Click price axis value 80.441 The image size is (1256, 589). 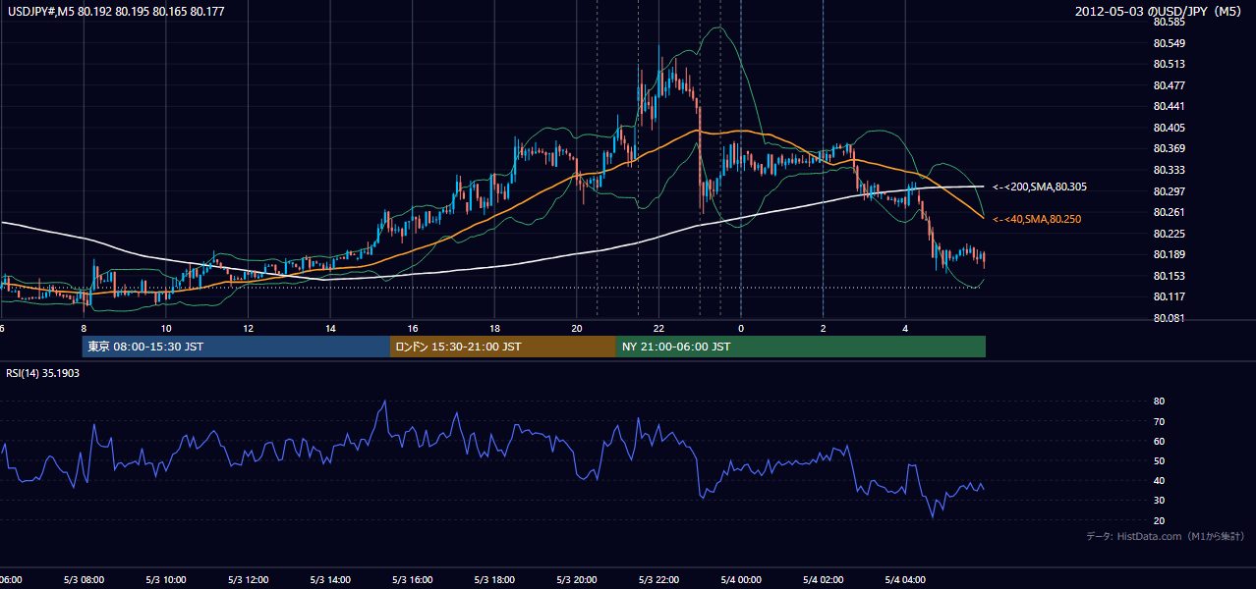coord(1168,106)
